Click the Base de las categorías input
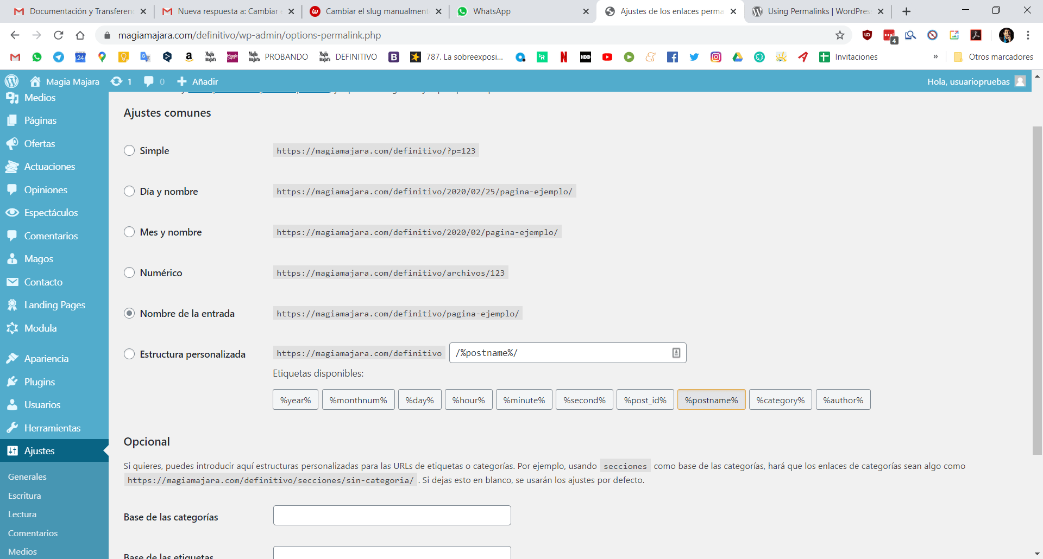Screen dimensions: 1043x559 392,516
